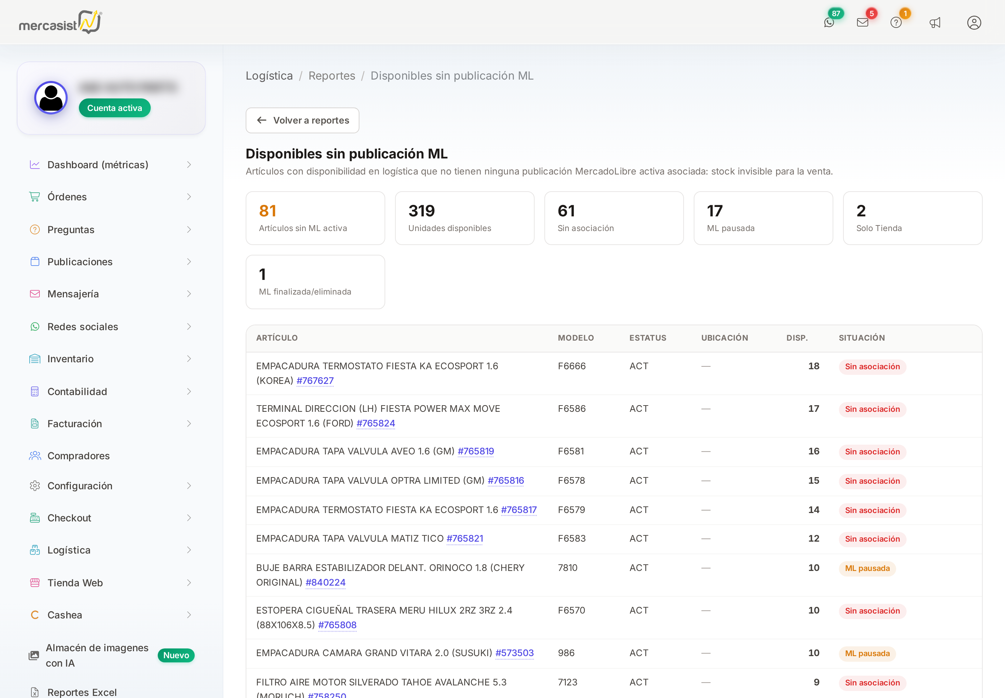Click the Cuenta activa badge

point(114,108)
